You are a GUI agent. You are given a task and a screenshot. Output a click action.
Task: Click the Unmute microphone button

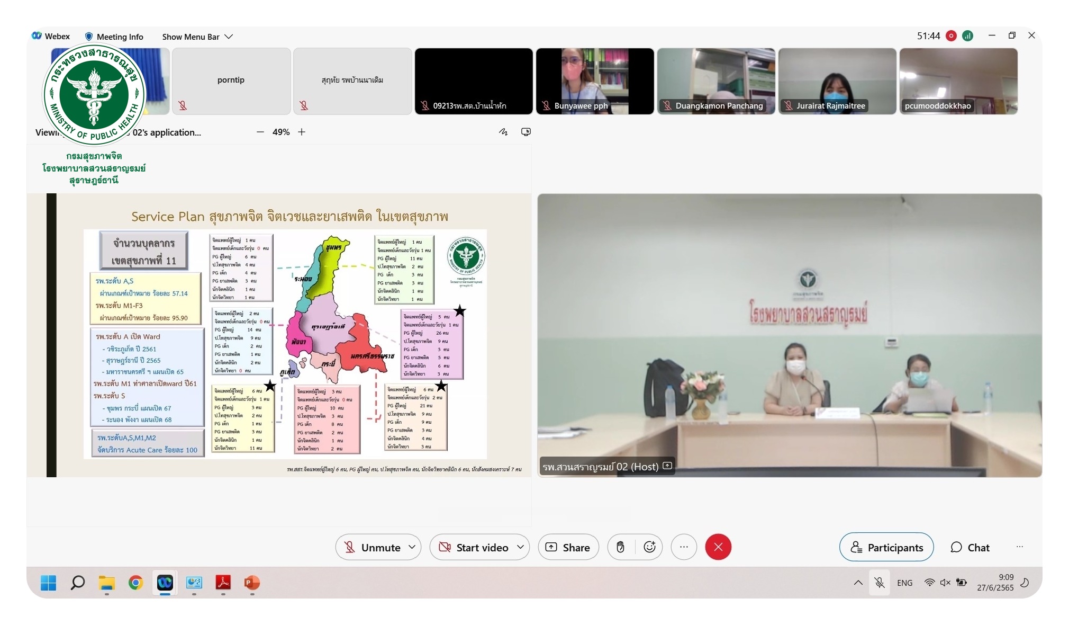coord(373,547)
